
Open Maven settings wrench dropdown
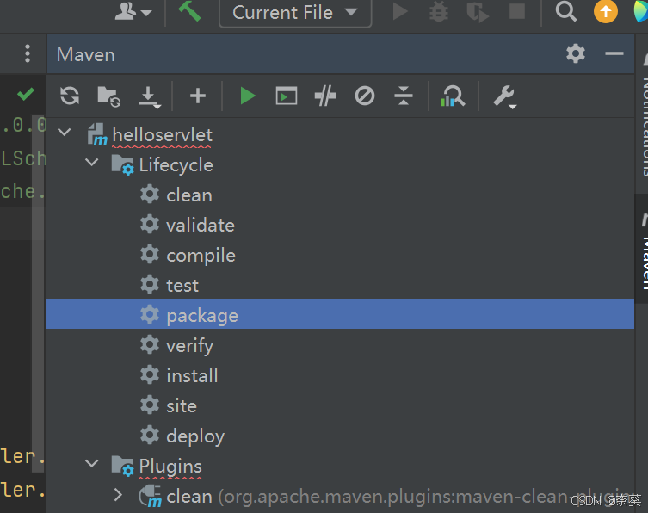504,97
